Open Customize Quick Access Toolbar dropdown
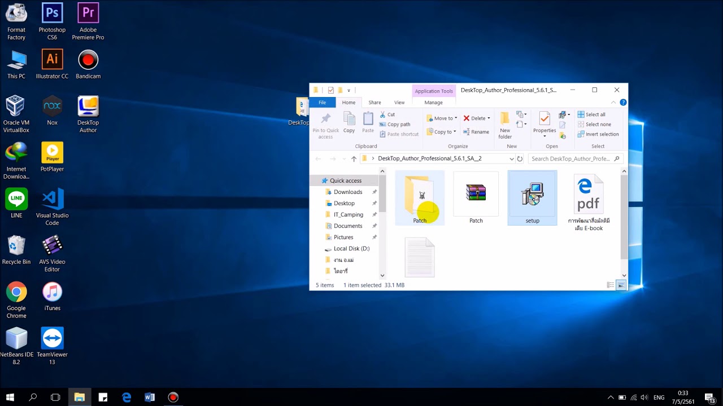723x406 pixels. click(x=349, y=90)
